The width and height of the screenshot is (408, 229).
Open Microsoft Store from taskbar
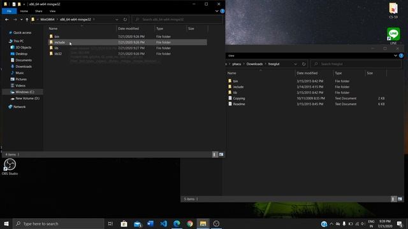point(124,223)
